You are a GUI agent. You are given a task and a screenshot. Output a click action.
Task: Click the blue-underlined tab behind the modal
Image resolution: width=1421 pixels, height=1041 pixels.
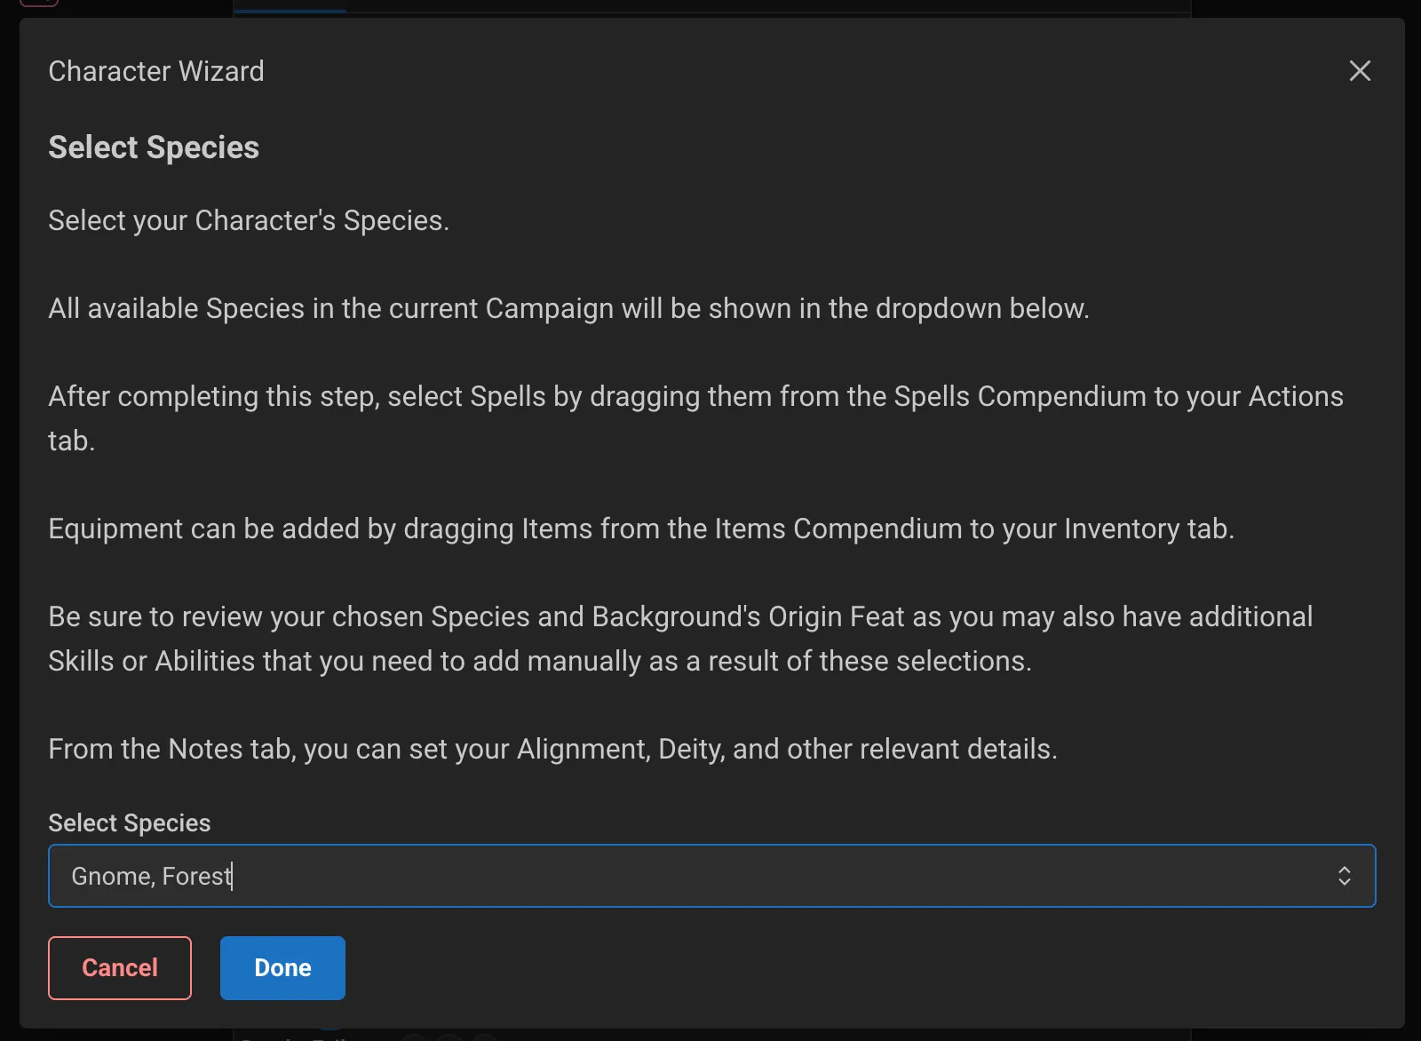290,7
